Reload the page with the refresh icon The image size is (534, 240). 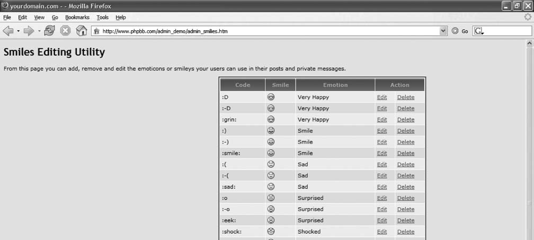pyautogui.click(x=49, y=31)
